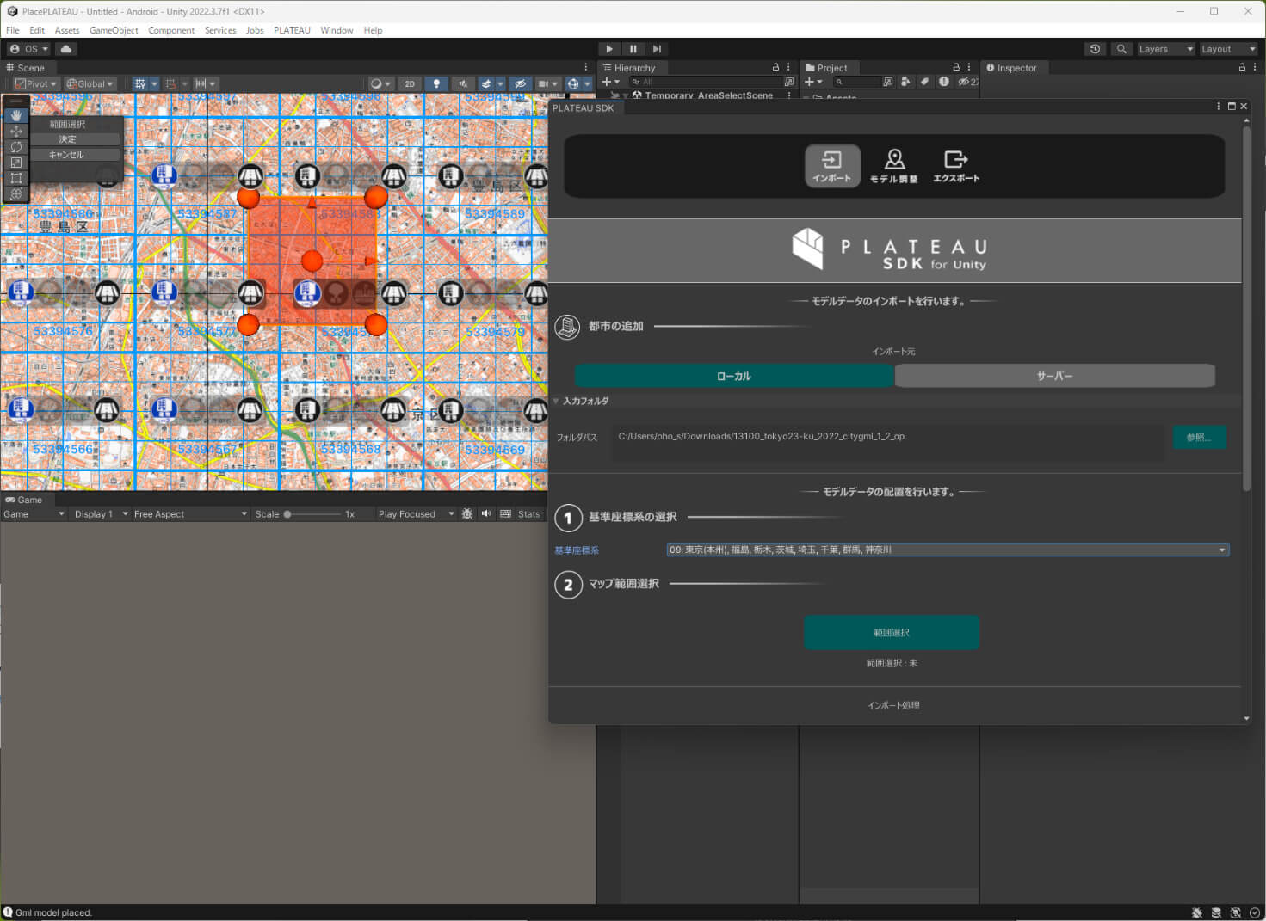Image resolution: width=1266 pixels, height=921 pixels.
Task: Open Pivot handle position dropdown
Action: point(35,83)
